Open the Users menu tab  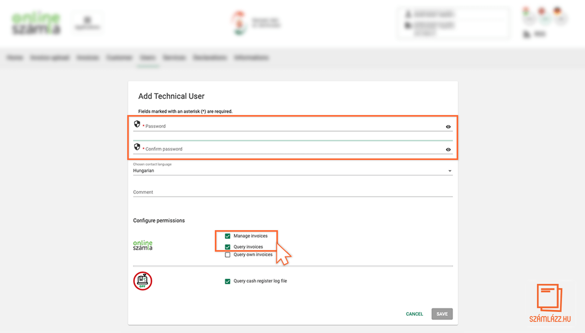pyautogui.click(x=148, y=58)
